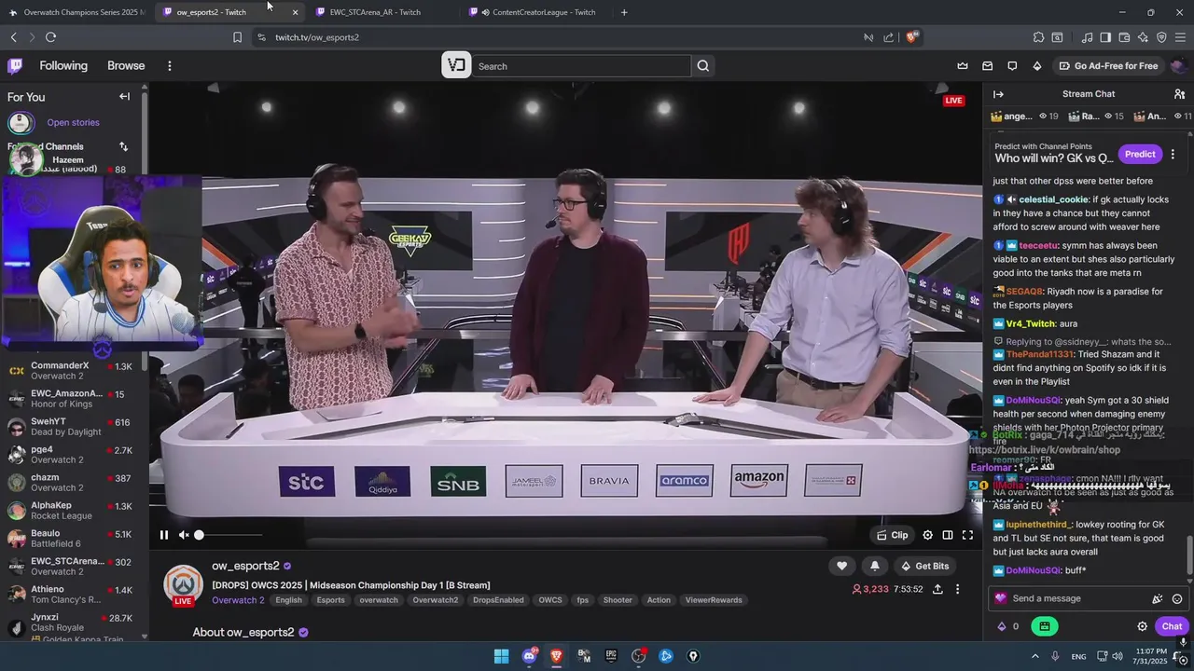Open Brave Leo AI sparkle icon

point(1143,37)
